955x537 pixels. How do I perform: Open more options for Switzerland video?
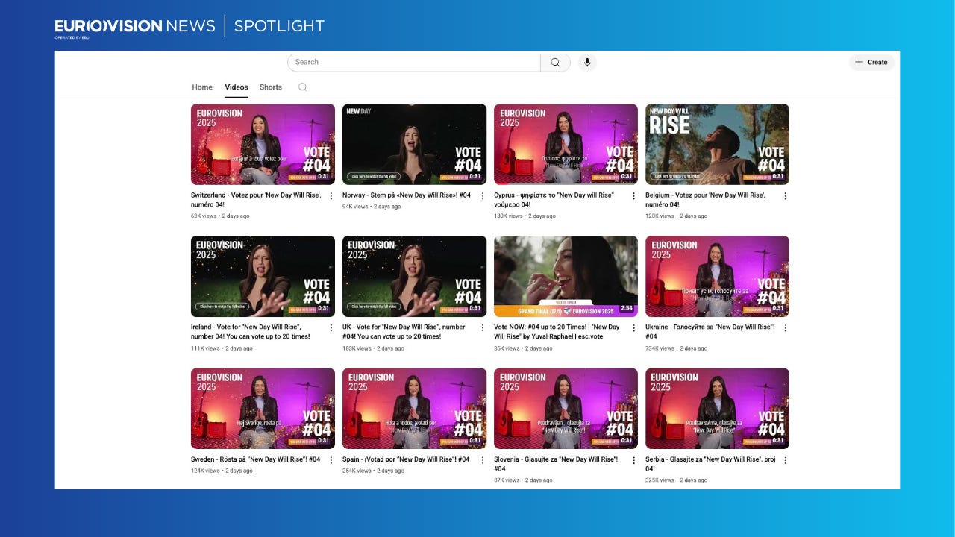click(x=331, y=196)
